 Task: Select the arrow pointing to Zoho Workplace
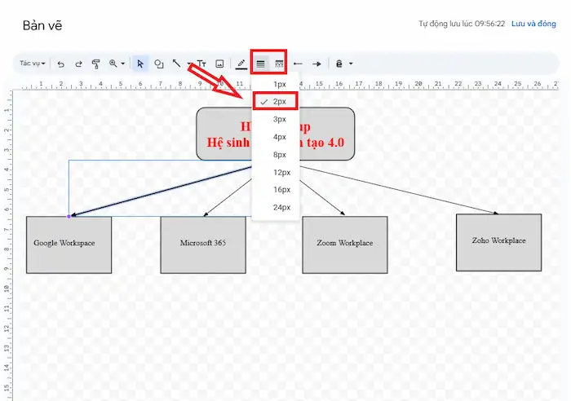401,190
